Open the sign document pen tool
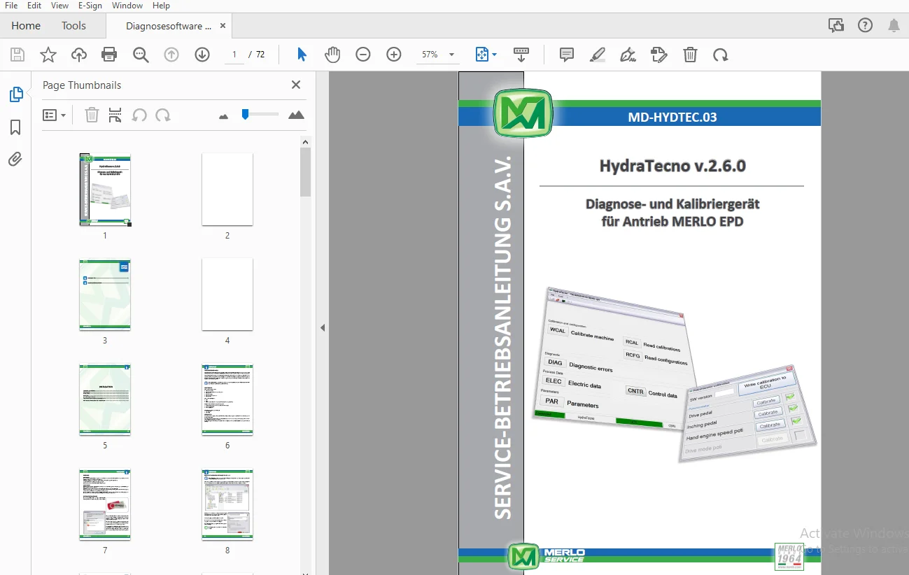Image resolution: width=909 pixels, height=575 pixels. coord(628,55)
